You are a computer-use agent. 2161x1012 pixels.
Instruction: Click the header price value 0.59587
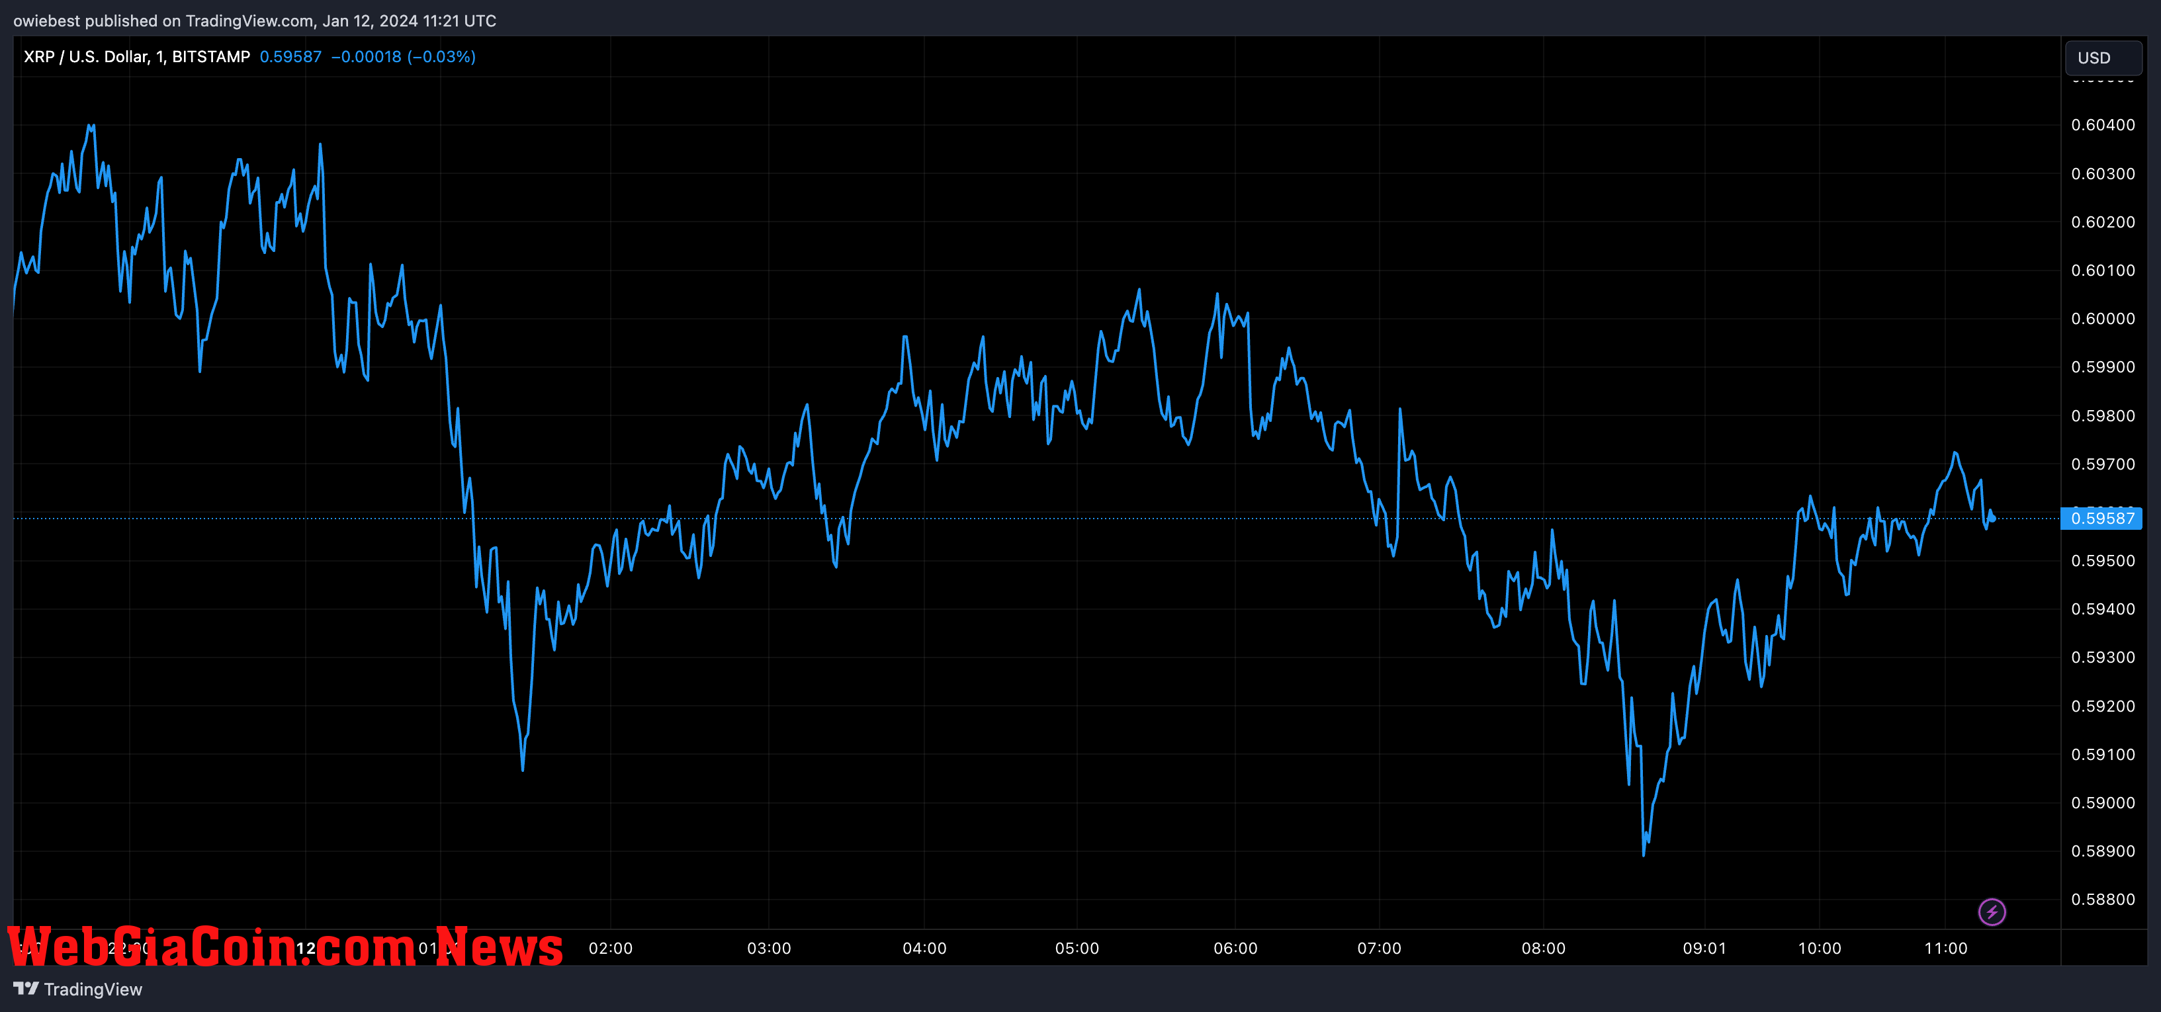[290, 57]
